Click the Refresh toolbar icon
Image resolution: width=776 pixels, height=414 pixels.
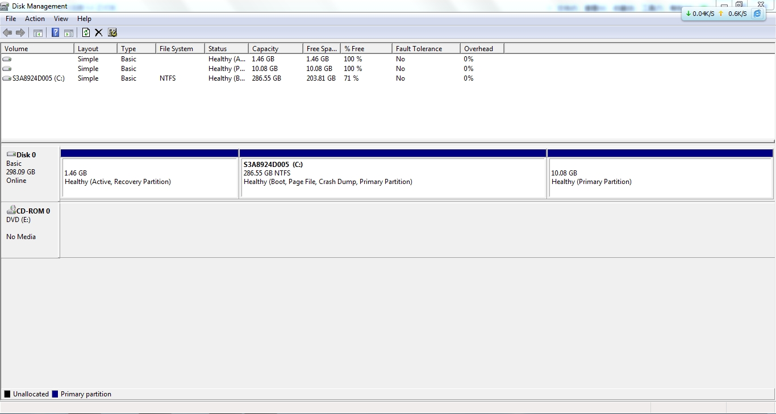(86, 33)
